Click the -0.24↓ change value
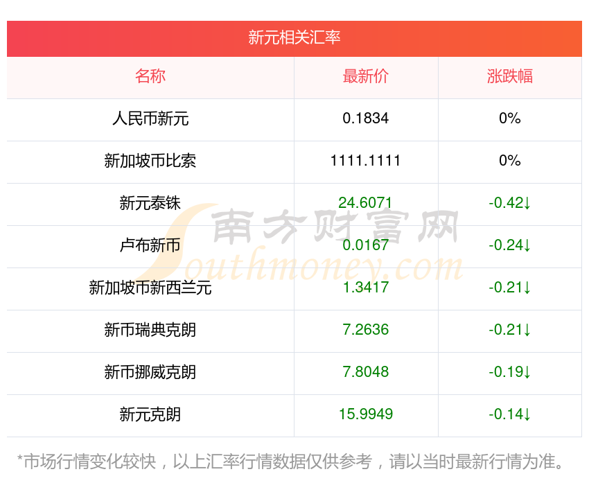This screenshot has width=589, height=483. click(x=510, y=245)
